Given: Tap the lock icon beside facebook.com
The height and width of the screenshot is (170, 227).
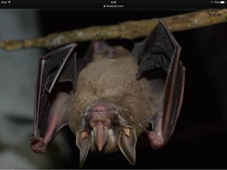Looking at the screenshot, I should tap(104, 6).
